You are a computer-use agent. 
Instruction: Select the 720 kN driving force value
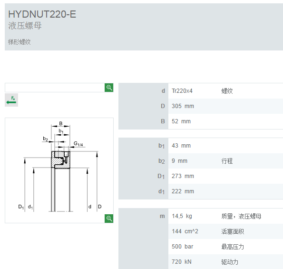182,261
